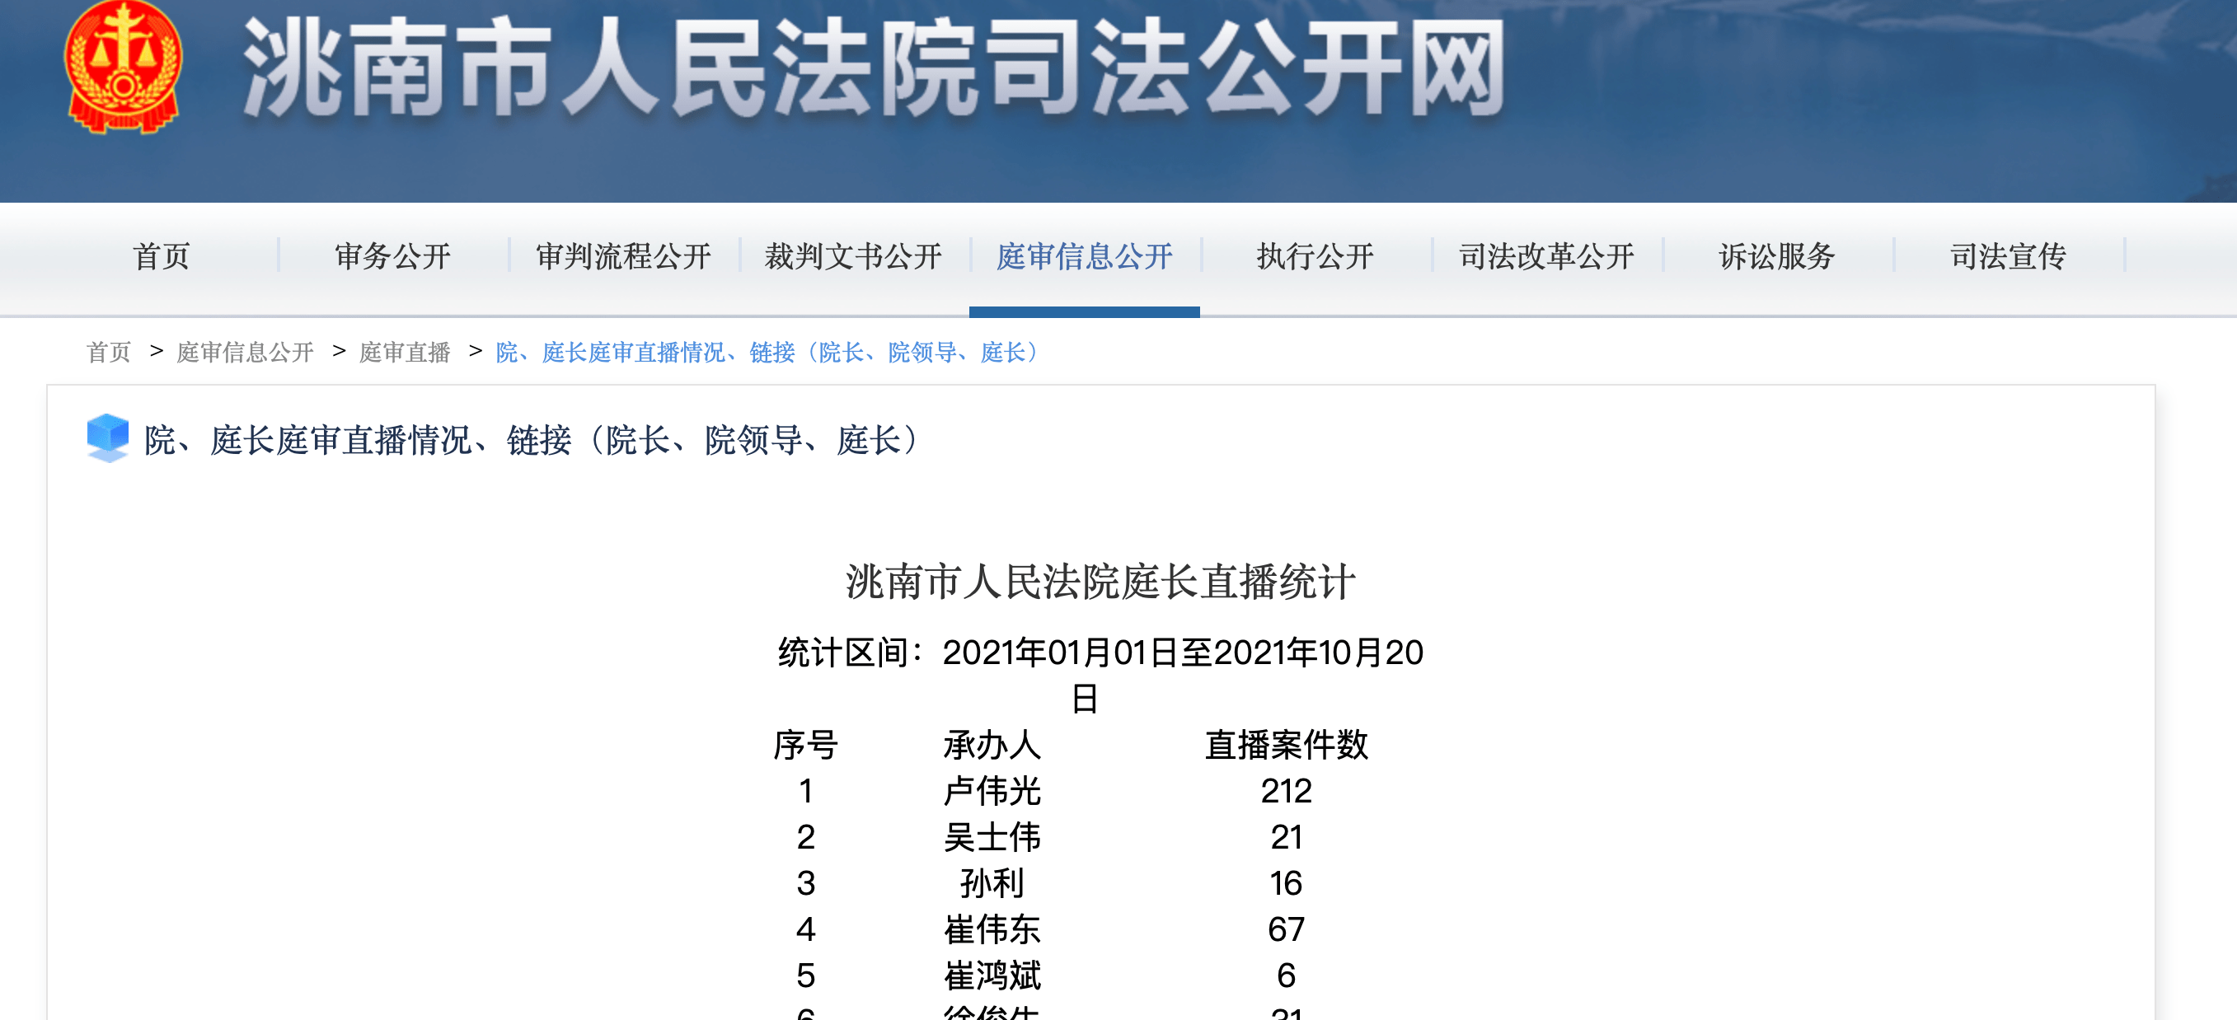Click the 庭审直播 breadcrumb link
This screenshot has width=2237, height=1020.
click(405, 352)
